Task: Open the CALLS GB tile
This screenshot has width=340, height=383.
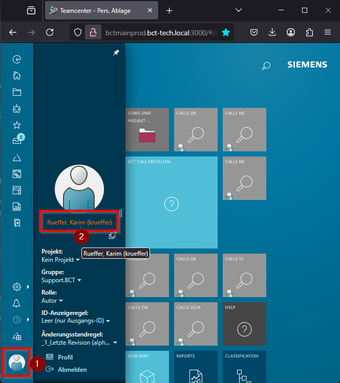Action: tap(196, 275)
